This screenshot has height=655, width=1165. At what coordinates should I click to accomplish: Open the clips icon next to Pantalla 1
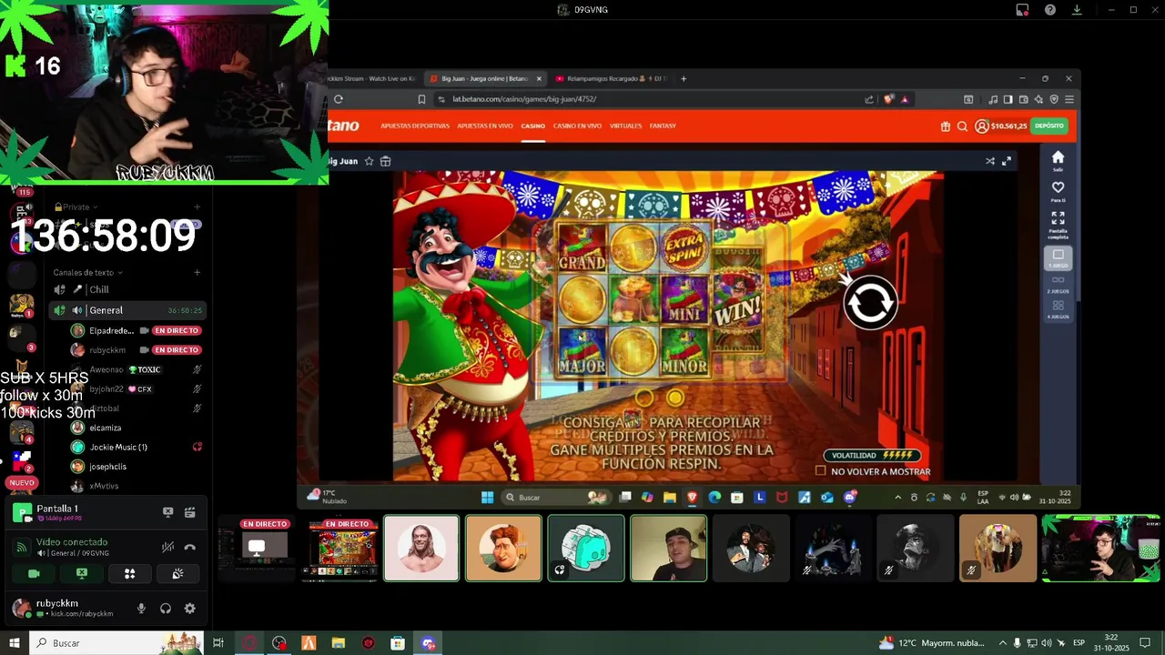[189, 512]
